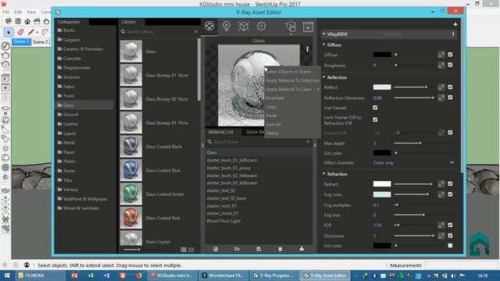Toggle the Roughness texture enable checkbox
This screenshot has width=500, height=281.
pyautogui.click(x=450, y=65)
